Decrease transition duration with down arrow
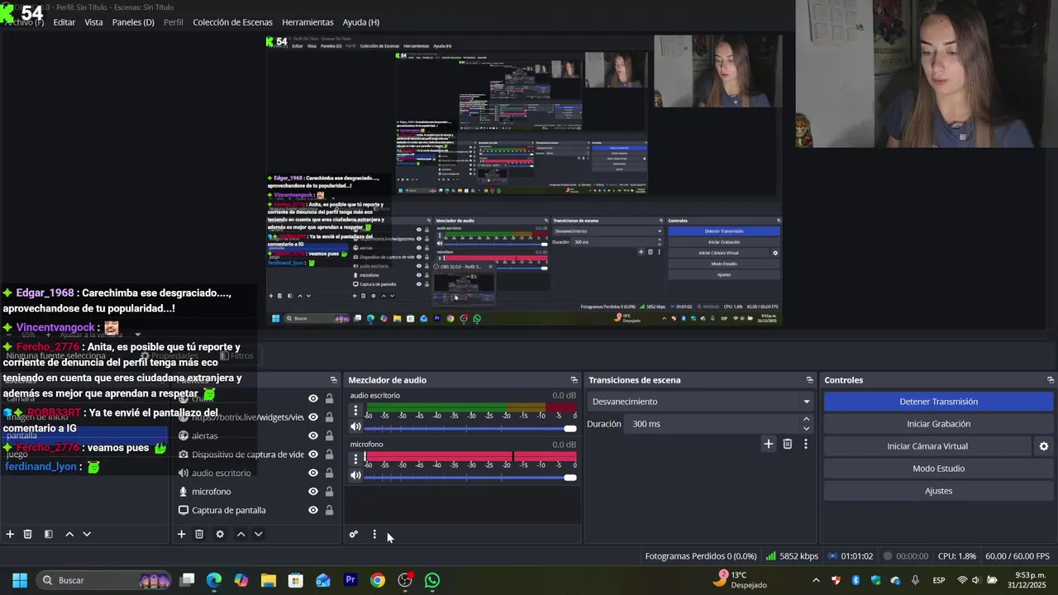 coord(807,428)
